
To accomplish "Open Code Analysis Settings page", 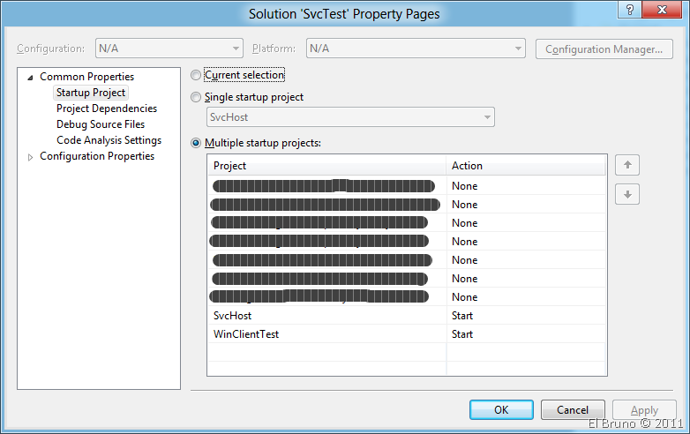I will 109,140.
